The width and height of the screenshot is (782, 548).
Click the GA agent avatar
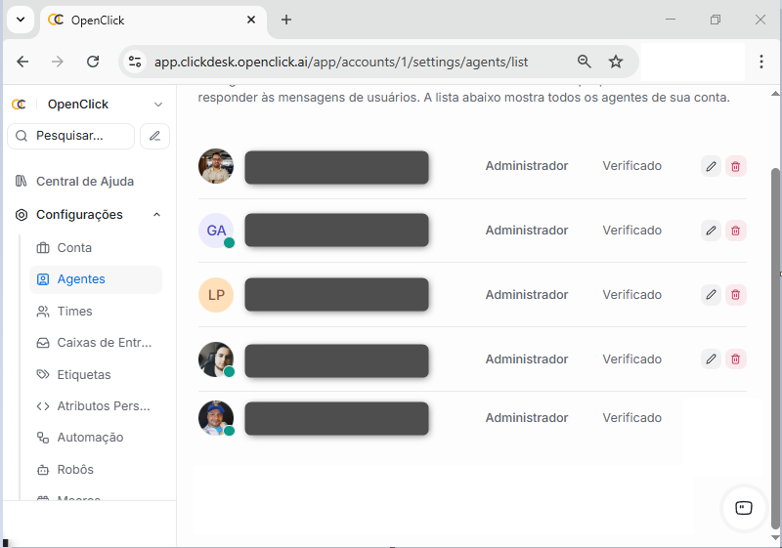coord(216,231)
